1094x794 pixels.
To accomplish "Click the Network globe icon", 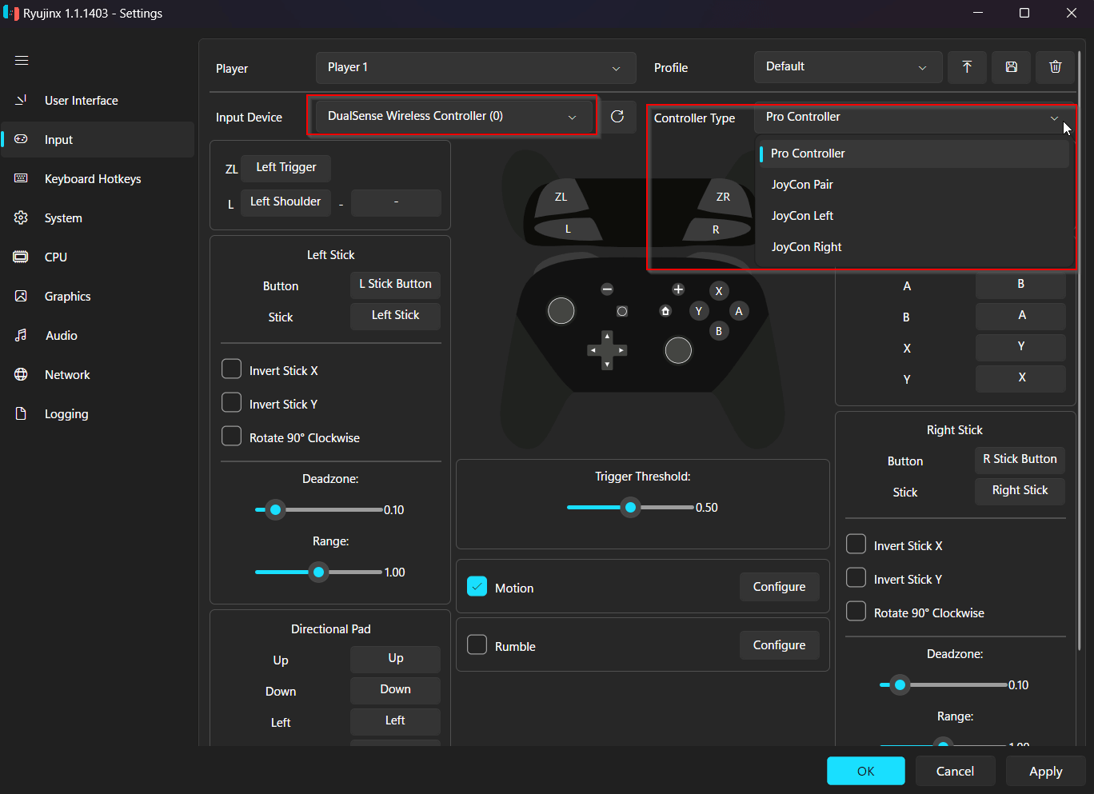I will (22, 374).
